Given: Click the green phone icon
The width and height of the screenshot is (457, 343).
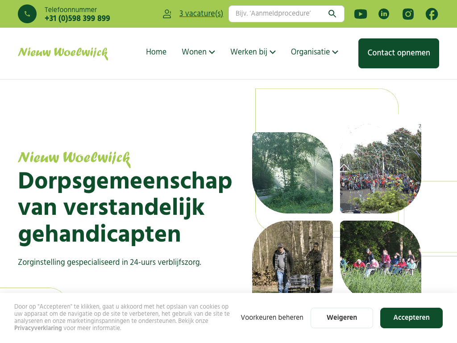Looking at the screenshot, I should tap(27, 14).
